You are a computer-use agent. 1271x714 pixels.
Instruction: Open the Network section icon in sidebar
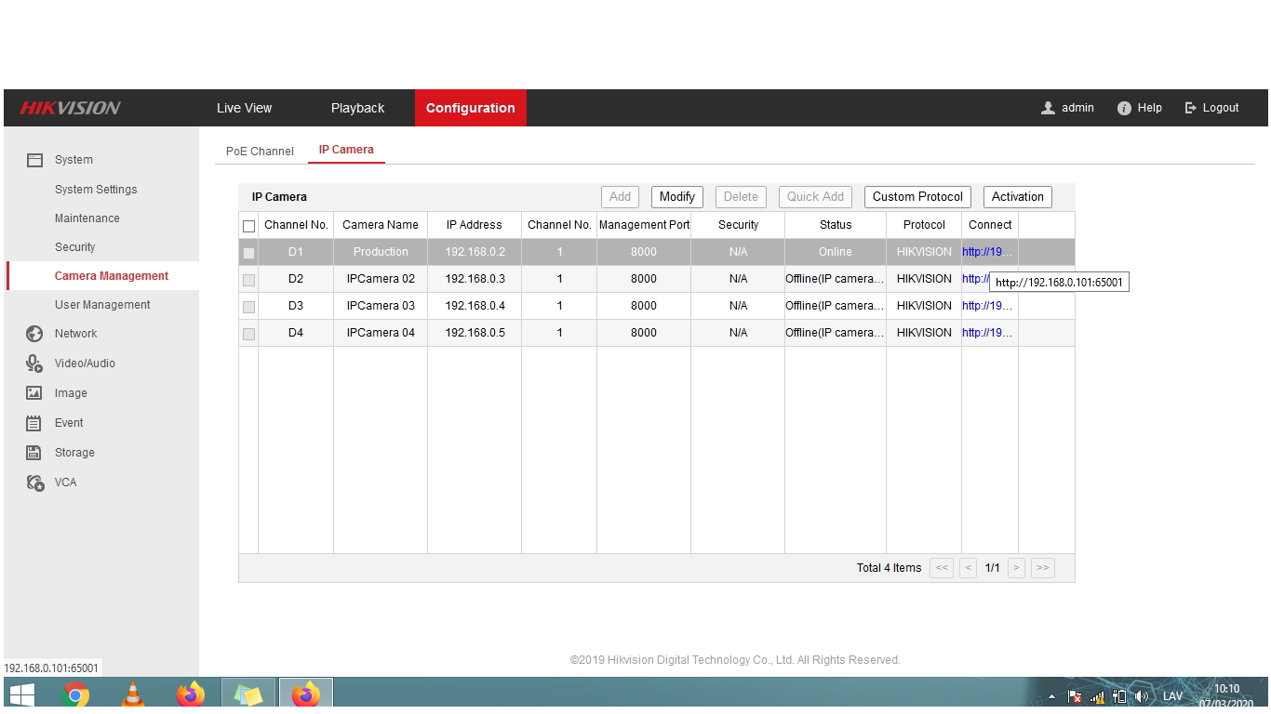click(34, 334)
